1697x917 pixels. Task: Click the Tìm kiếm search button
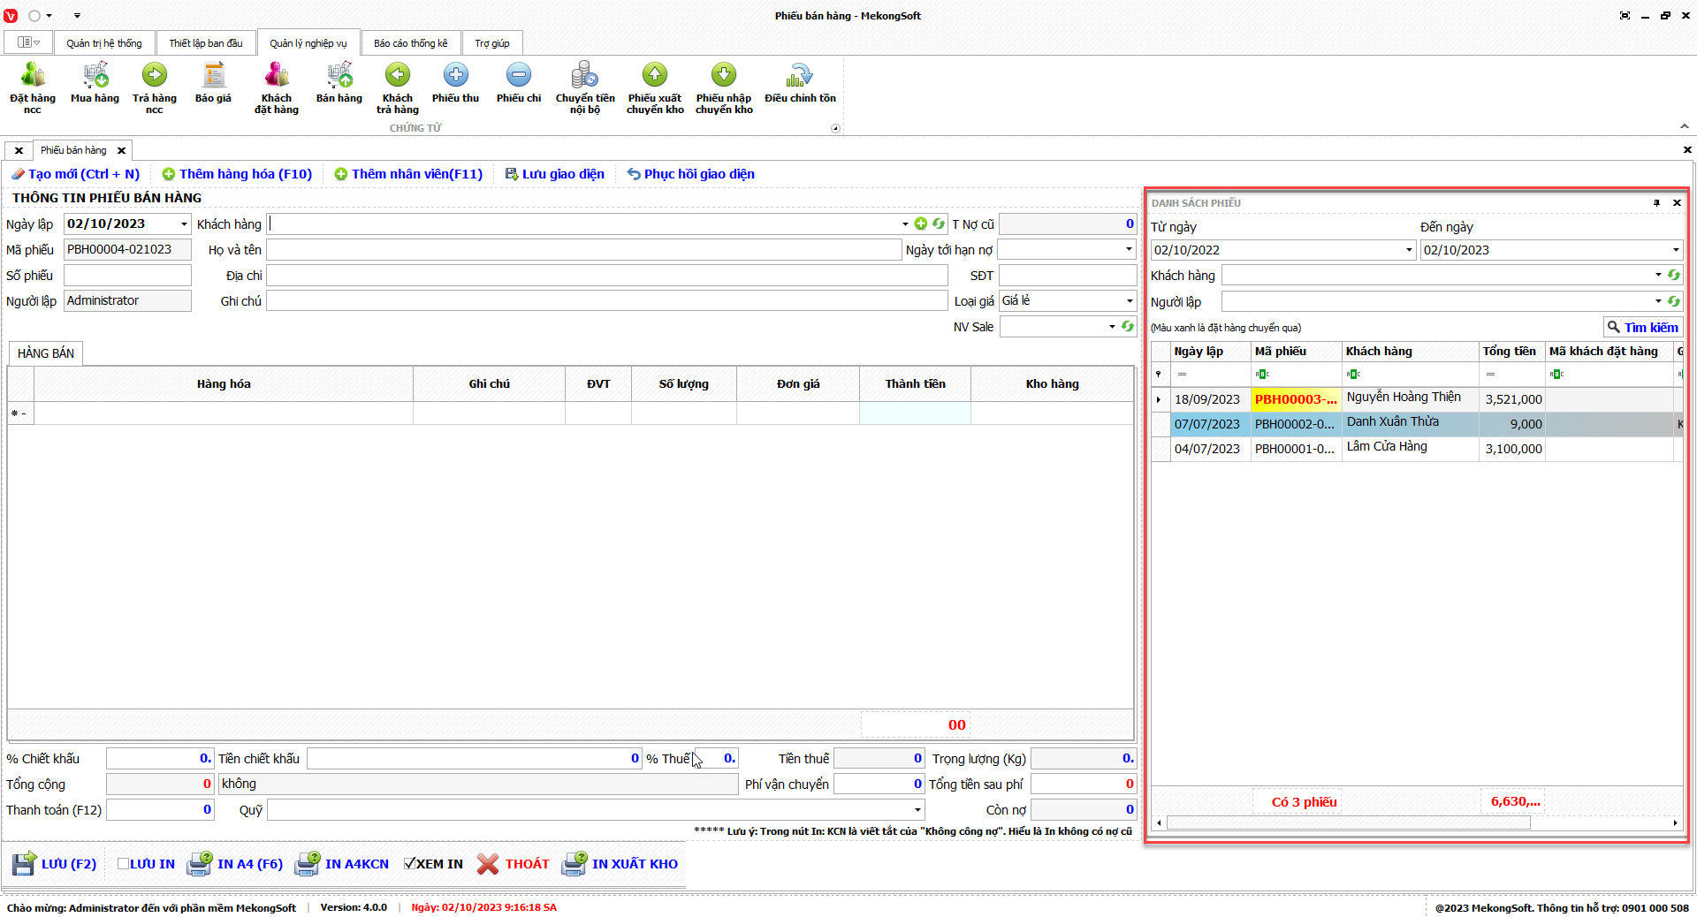[1642, 328]
